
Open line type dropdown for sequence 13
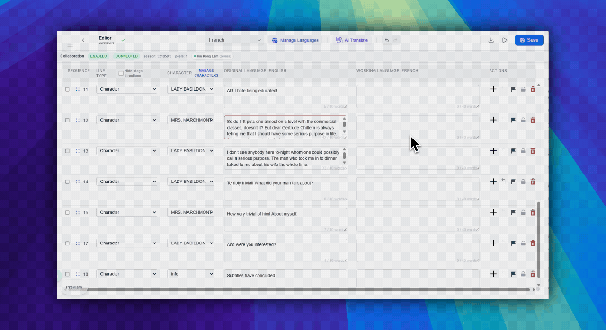(127, 151)
